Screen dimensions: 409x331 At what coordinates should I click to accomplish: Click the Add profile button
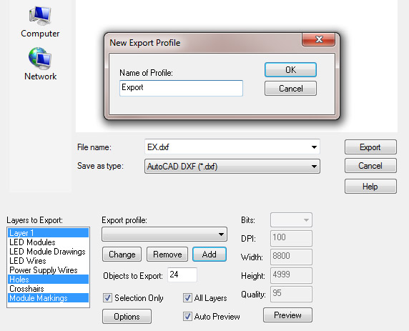pyautogui.click(x=210, y=255)
